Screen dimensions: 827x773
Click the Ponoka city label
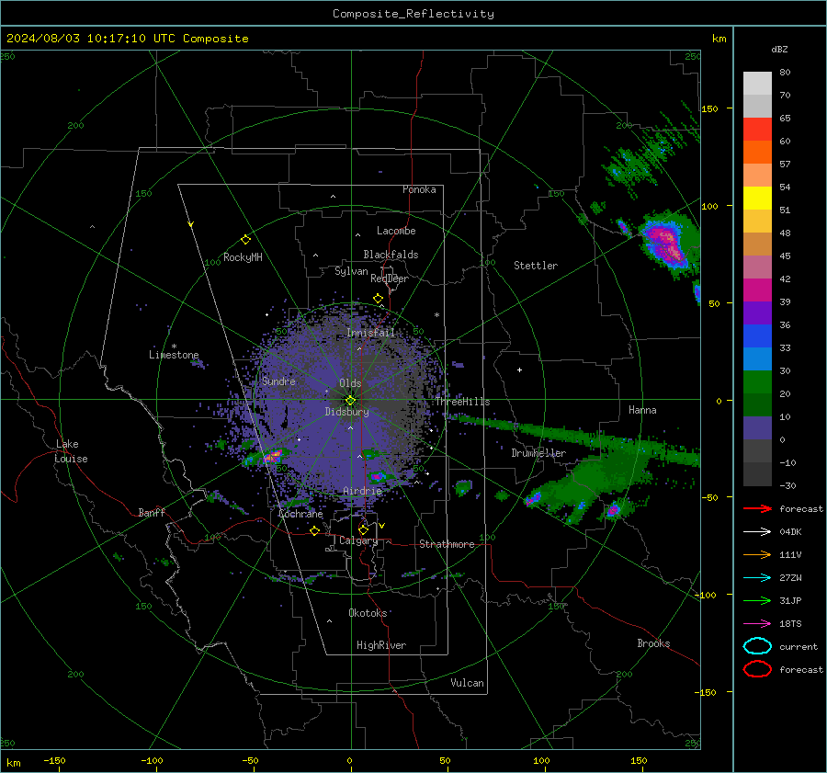pyautogui.click(x=419, y=189)
